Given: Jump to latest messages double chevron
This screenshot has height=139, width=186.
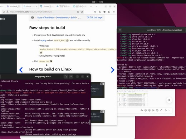Looking at the screenshot, I should (169, 100).
